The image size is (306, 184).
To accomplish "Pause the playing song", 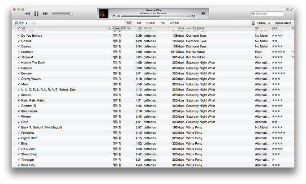I will click(36, 13).
